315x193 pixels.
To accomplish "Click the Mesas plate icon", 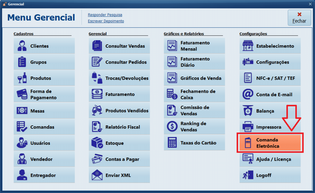I will [22, 111].
